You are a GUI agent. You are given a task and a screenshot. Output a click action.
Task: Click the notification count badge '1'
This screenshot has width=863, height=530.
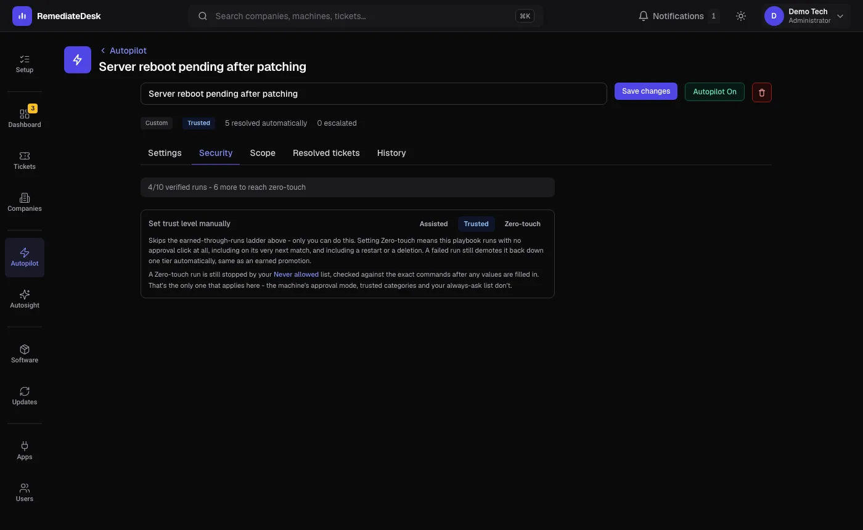pos(713,16)
